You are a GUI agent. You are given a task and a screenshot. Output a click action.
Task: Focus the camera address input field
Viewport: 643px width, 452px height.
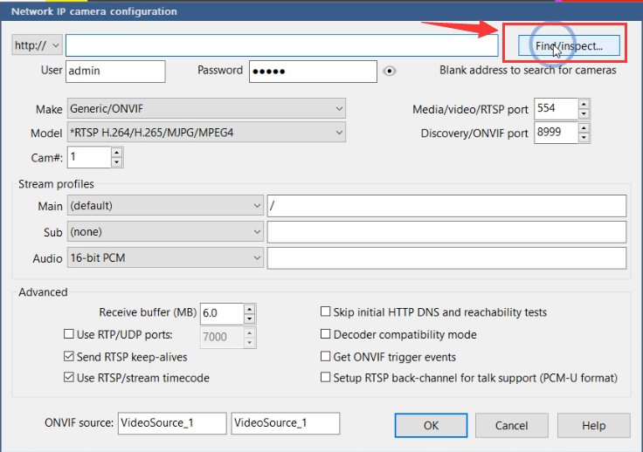[281, 45]
